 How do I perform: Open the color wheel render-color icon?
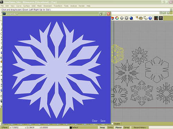point(117,18)
